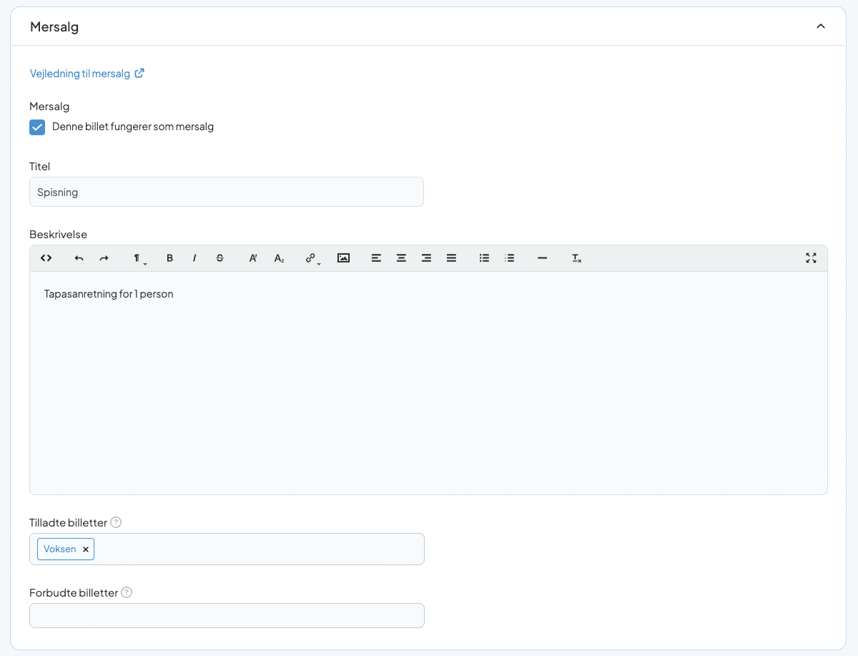
Task: Click the Forbudte billetter input field
Action: (226, 615)
